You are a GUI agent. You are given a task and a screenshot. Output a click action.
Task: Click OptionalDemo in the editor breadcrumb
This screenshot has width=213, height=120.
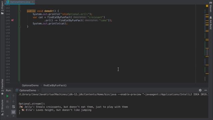tap(30, 85)
